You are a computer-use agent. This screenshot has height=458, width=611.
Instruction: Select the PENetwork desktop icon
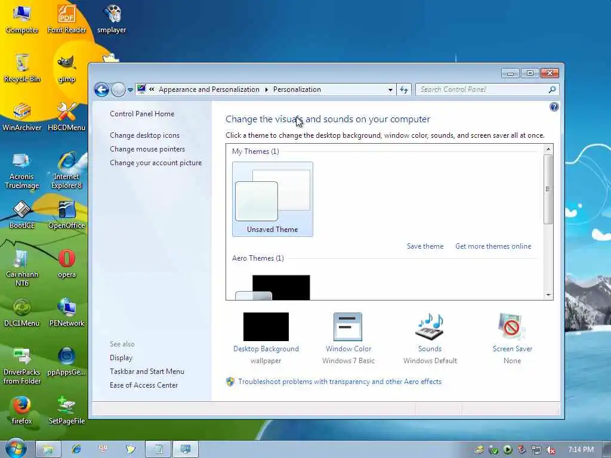click(67, 312)
